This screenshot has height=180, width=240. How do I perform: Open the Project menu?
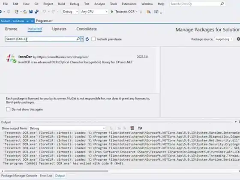click(48, 4)
